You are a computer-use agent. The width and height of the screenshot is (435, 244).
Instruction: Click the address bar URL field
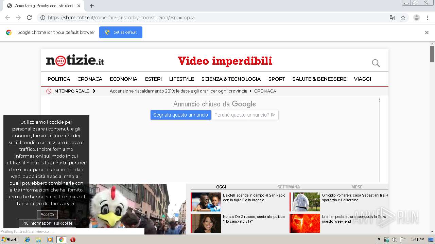(217, 18)
